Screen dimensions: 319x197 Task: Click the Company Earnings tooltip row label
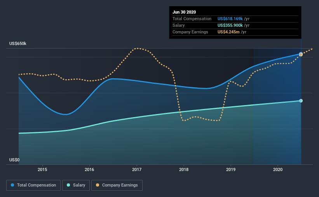[x=190, y=32]
